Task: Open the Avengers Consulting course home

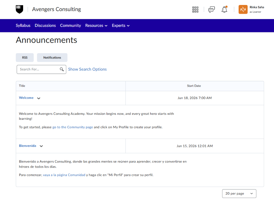Action: (x=56, y=9)
